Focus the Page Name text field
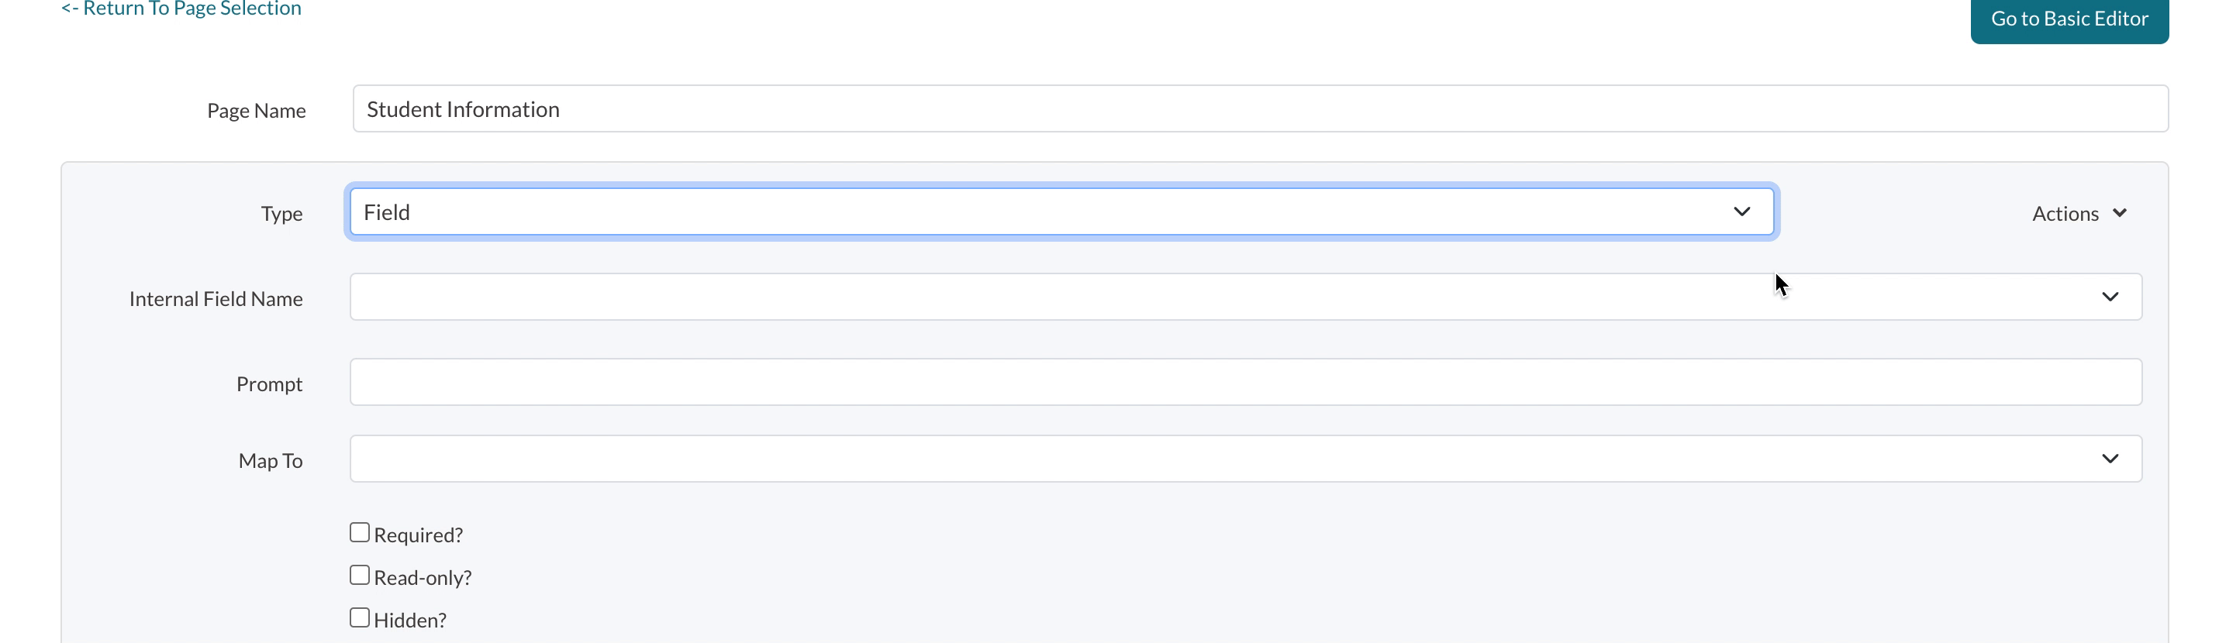This screenshot has width=2219, height=643. point(1259,109)
